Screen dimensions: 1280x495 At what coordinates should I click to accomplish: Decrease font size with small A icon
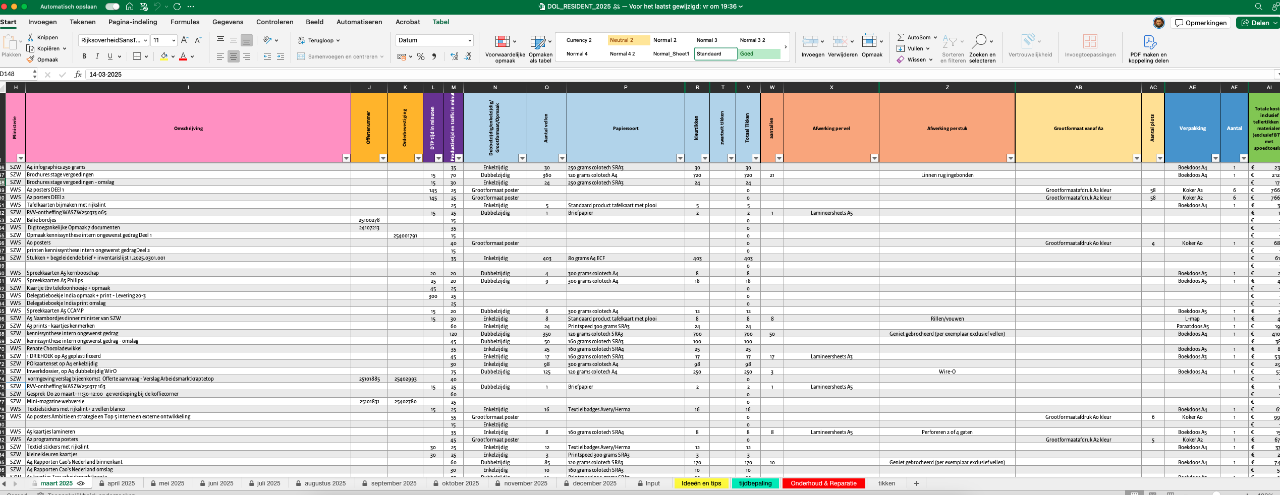pyautogui.click(x=198, y=40)
